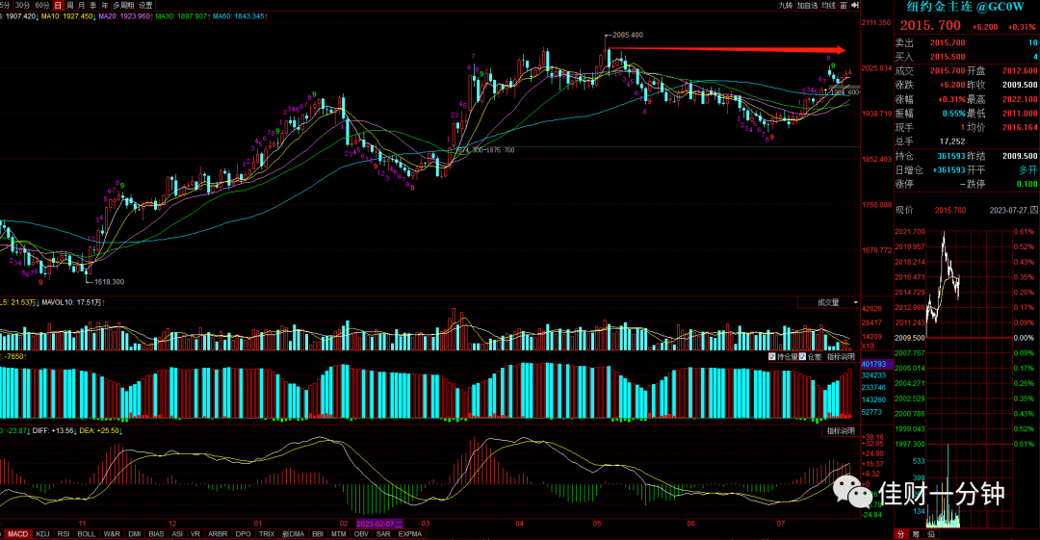This screenshot has height=540, width=1040.
Task: Switch to 周 weekly candlesticks
Action: click(x=70, y=6)
